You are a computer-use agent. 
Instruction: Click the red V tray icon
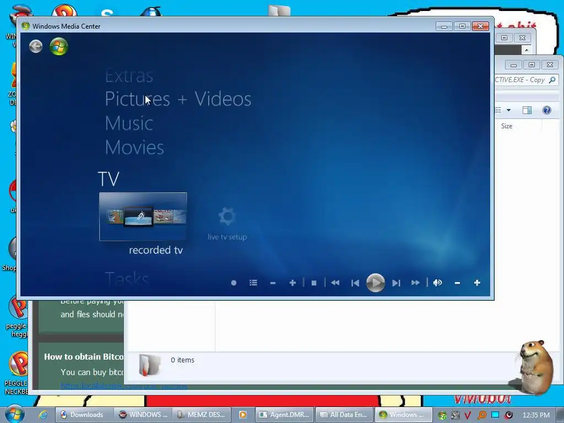(x=468, y=415)
